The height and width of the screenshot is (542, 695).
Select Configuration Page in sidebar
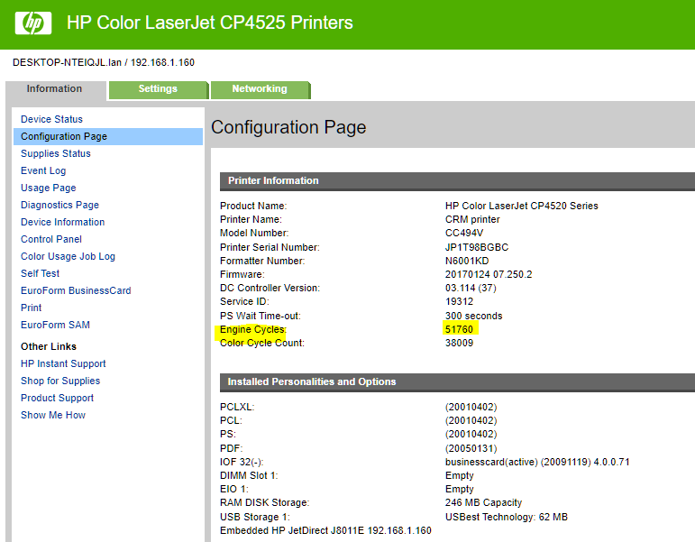(63, 136)
